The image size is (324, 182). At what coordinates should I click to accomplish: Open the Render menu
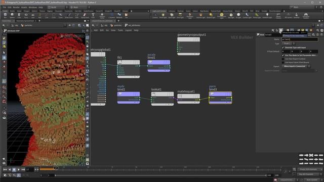[16, 7]
